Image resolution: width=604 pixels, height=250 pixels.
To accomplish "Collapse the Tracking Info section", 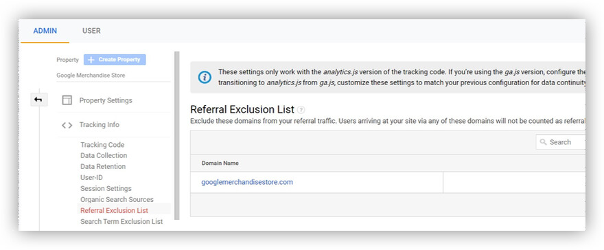I will 100,125.
